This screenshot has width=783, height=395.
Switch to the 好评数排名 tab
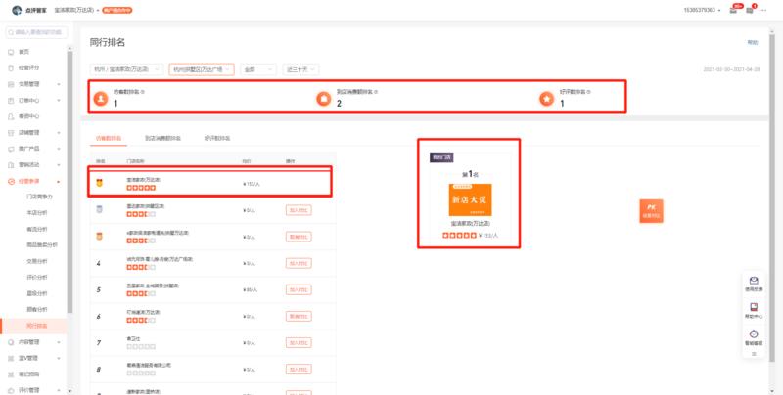coord(217,139)
